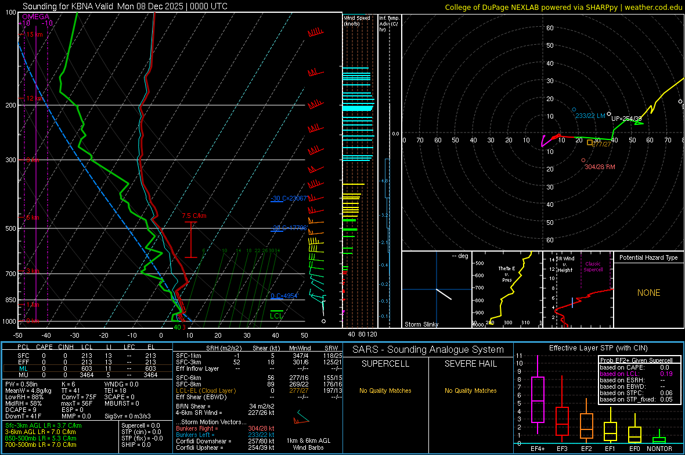Click the BRN Shear value line

point(225,406)
